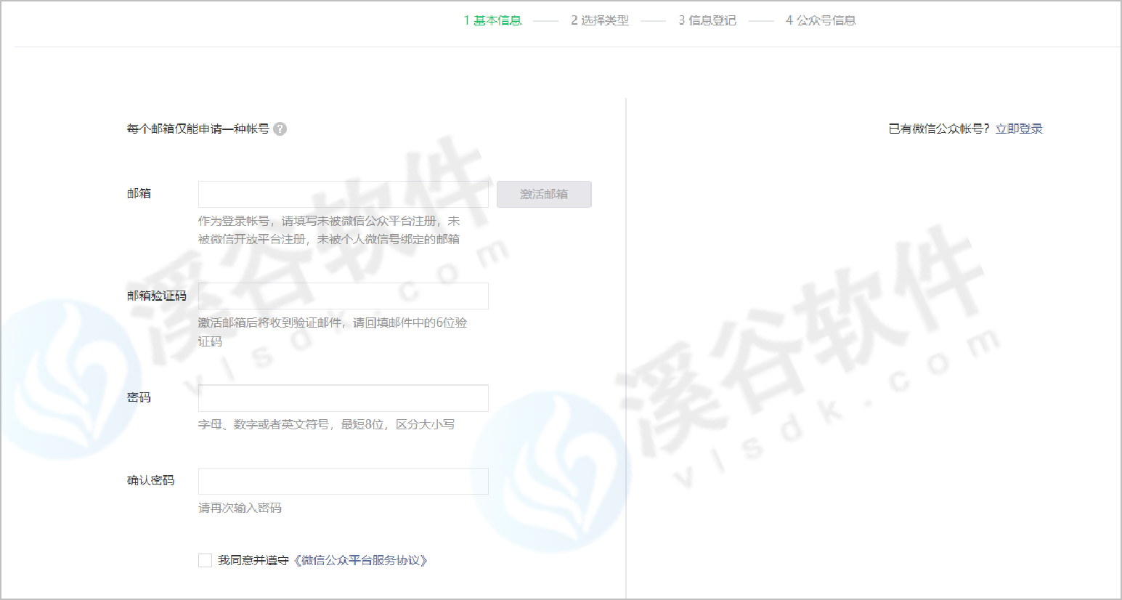
Task: Click the 邮箱验证码 input box
Action: click(x=343, y=296)
